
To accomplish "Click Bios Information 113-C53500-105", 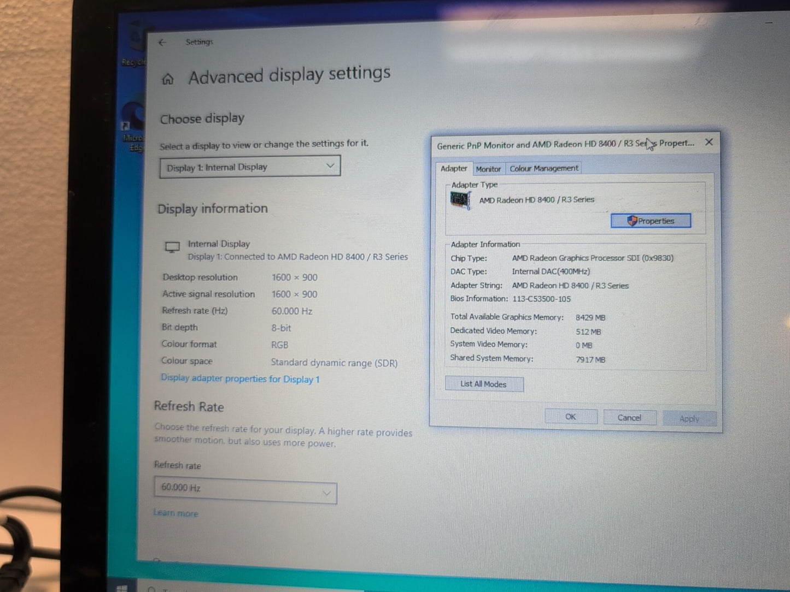I will point(541,299).
